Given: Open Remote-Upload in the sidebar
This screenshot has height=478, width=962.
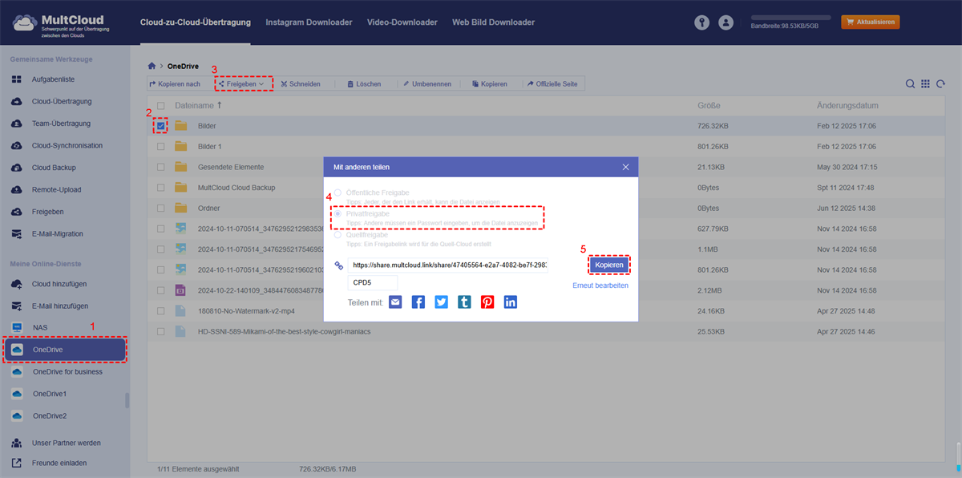Looking at the screenshot, I should coord(56,190).
